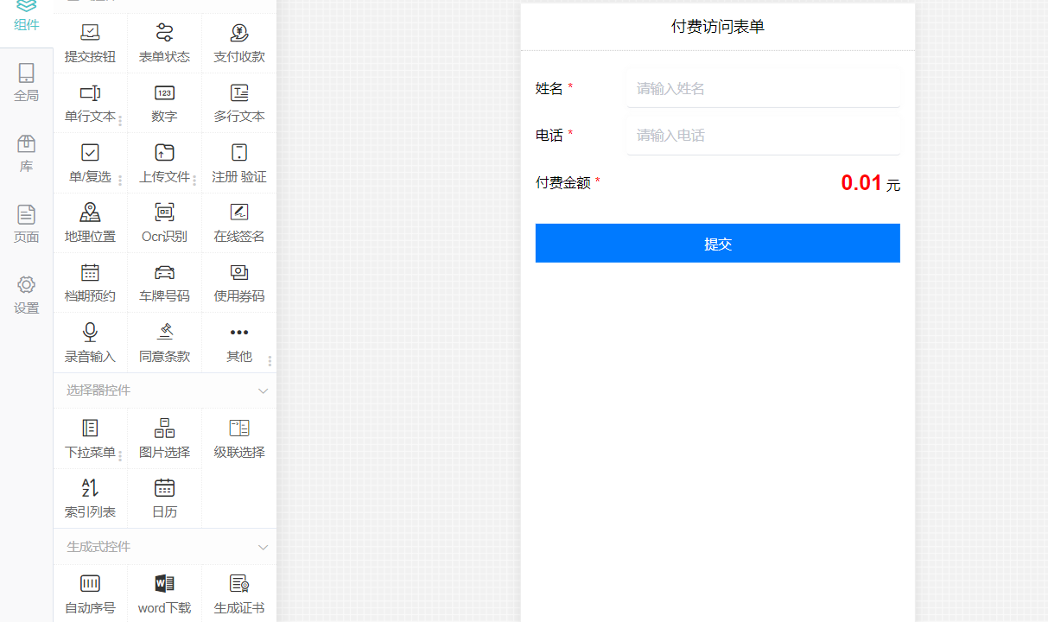Open the 页面 sidebar tab
1048x622 pixels.
(x=27, y=224)
